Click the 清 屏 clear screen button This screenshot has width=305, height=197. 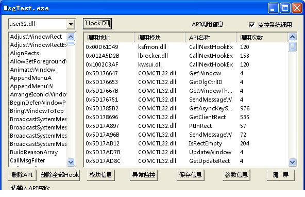280,175
